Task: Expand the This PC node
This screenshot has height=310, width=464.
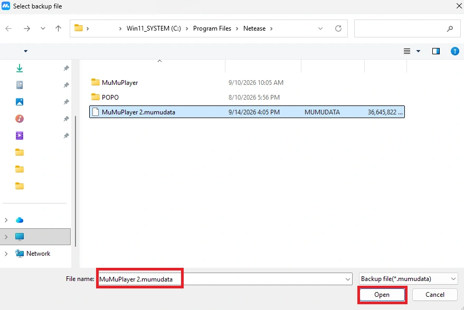Action: [x=6, y=237]
